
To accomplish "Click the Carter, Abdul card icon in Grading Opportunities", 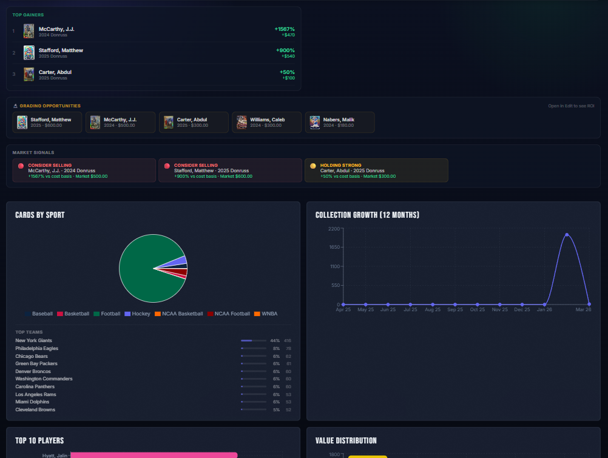I will pyautogui.click(x=168, y=122).
